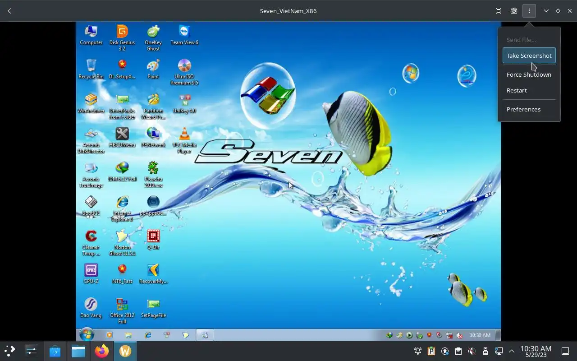Click the host show desktop button

click(x=565, y=351)
